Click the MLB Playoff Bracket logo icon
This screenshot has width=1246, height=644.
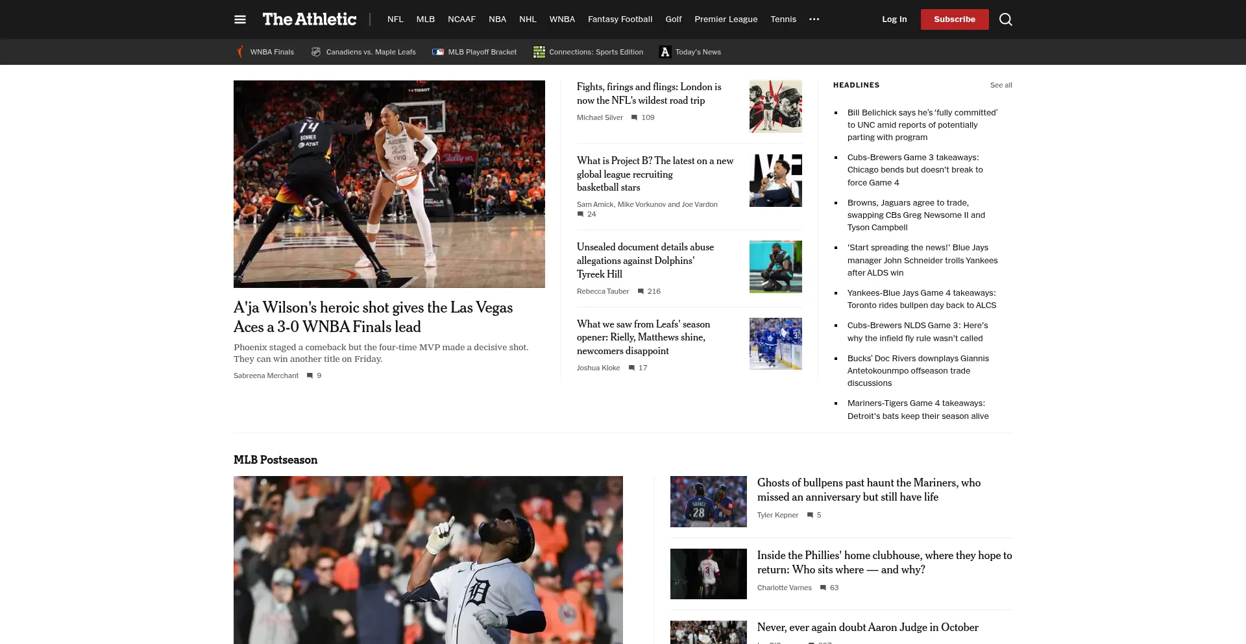click(x=438, y=52)
